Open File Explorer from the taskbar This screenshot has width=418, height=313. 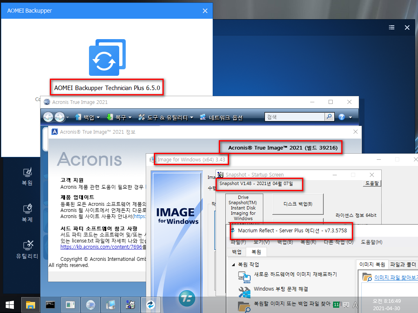coord(31,305)
